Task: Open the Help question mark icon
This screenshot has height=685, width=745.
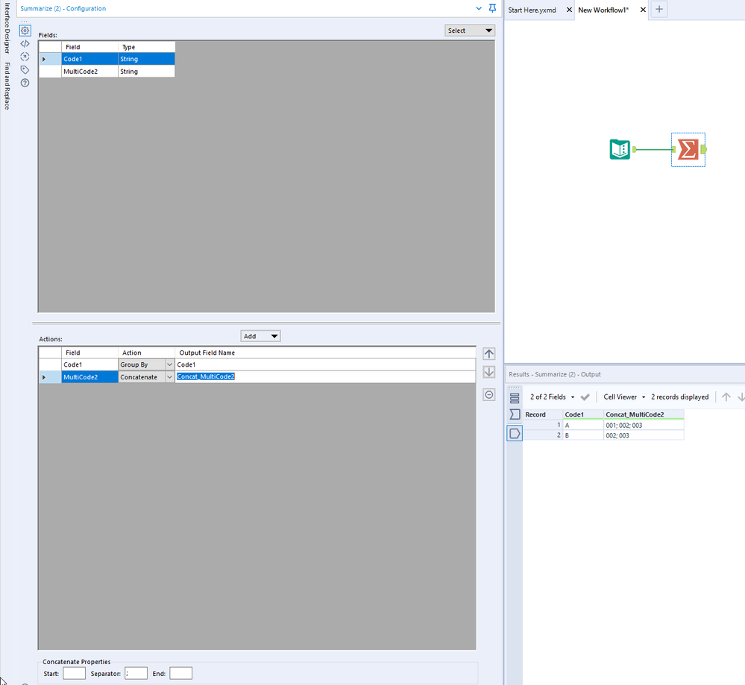Action: (x=25, y=83)
